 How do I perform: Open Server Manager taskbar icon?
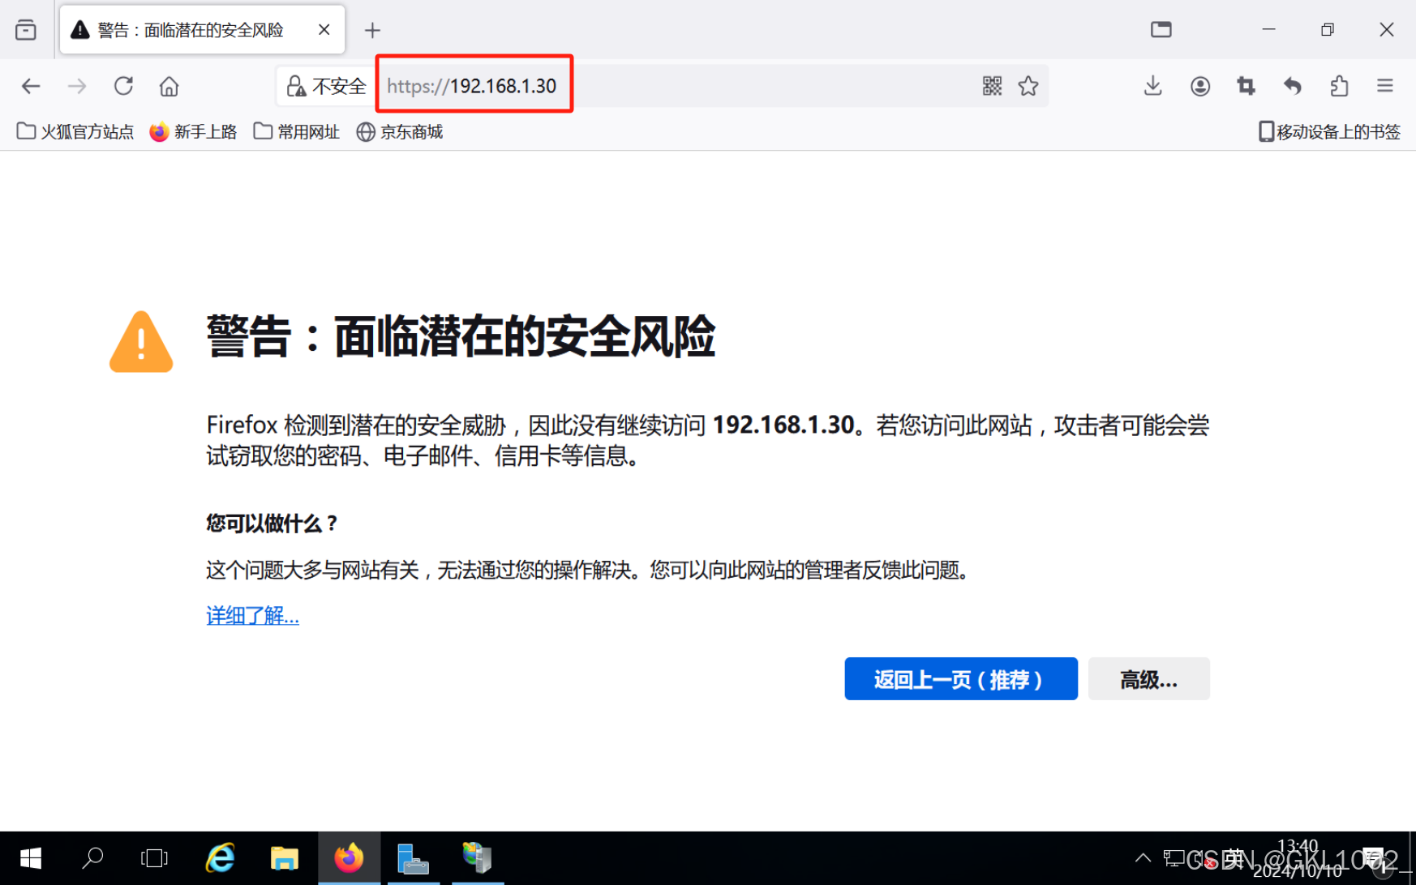[413, 858]
